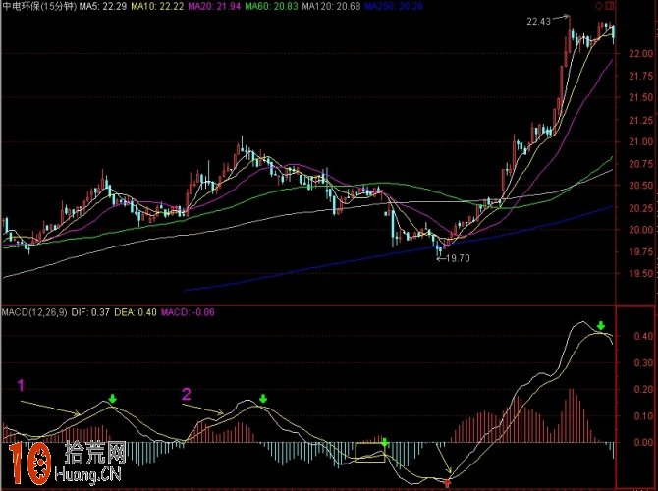Screen dimensions: 658x491
Task: Click 20.75 on the price axis
Action: click(x=640, y=164)
